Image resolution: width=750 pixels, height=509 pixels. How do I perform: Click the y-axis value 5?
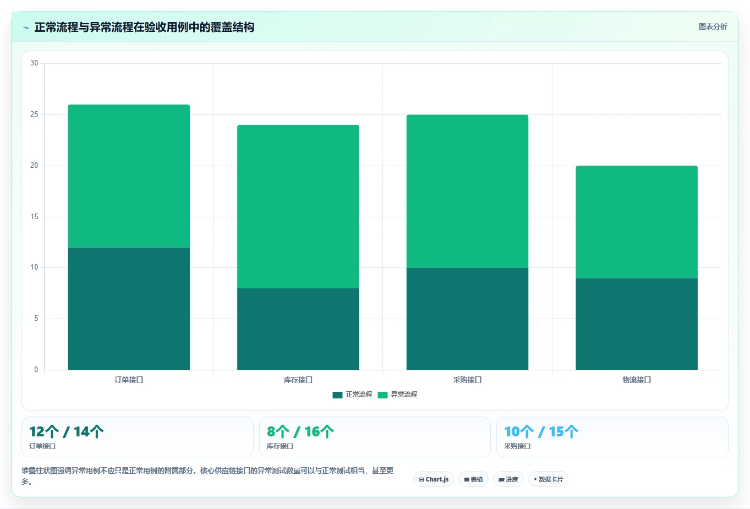click(36, 319)
